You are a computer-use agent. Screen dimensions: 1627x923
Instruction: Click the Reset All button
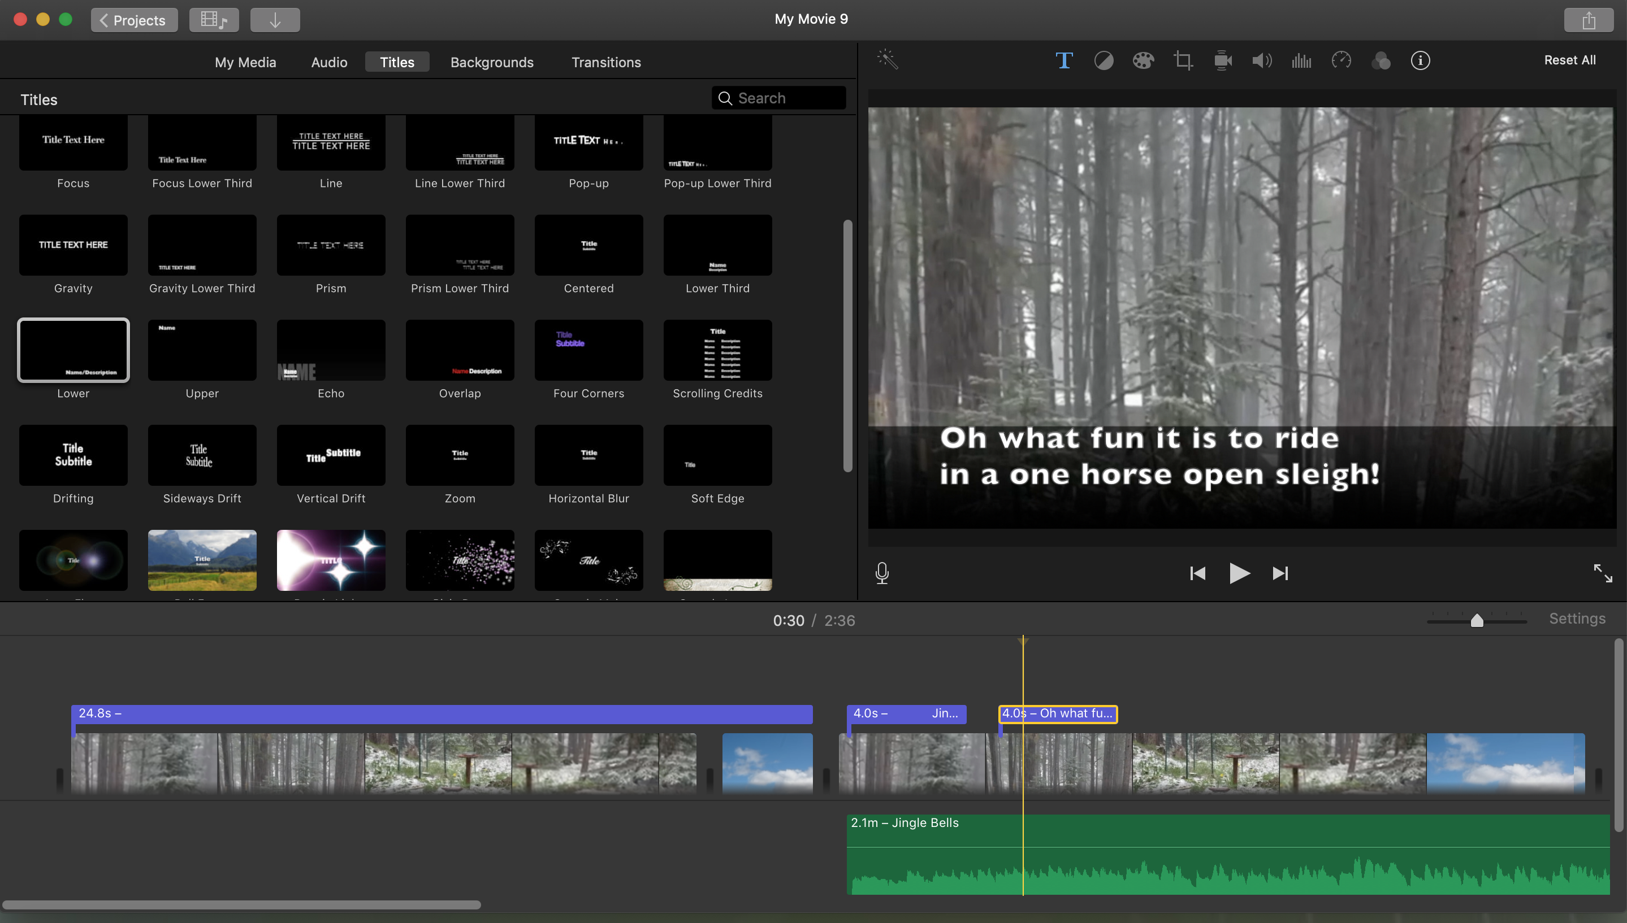coord(1569,60)
